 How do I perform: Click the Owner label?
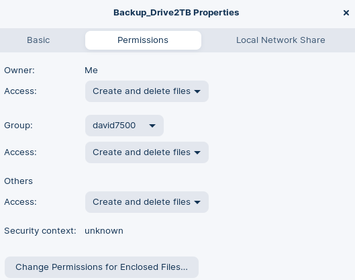[x=19, y=71]
